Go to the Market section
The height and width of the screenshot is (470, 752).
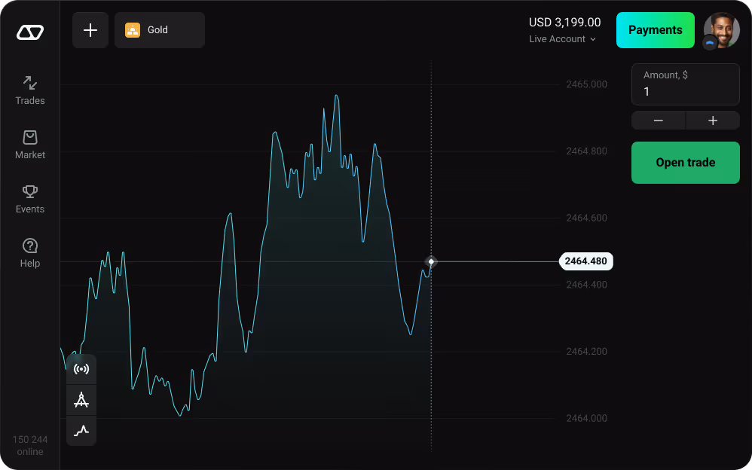[30, 144]
